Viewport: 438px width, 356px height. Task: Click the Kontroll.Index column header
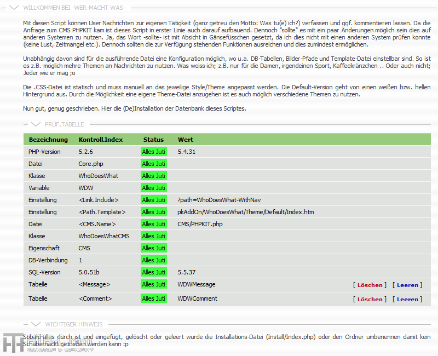coord(101,140)
